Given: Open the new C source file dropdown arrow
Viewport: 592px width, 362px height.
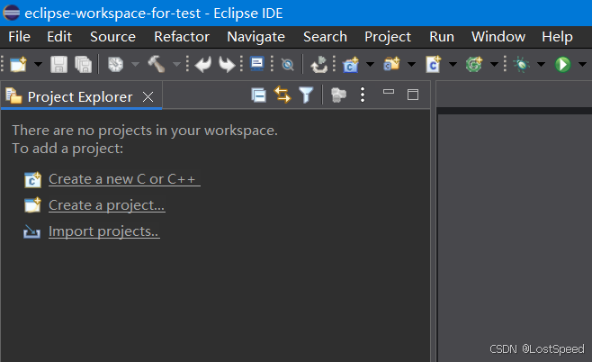Looking at the screenshot, I should 453,65.
